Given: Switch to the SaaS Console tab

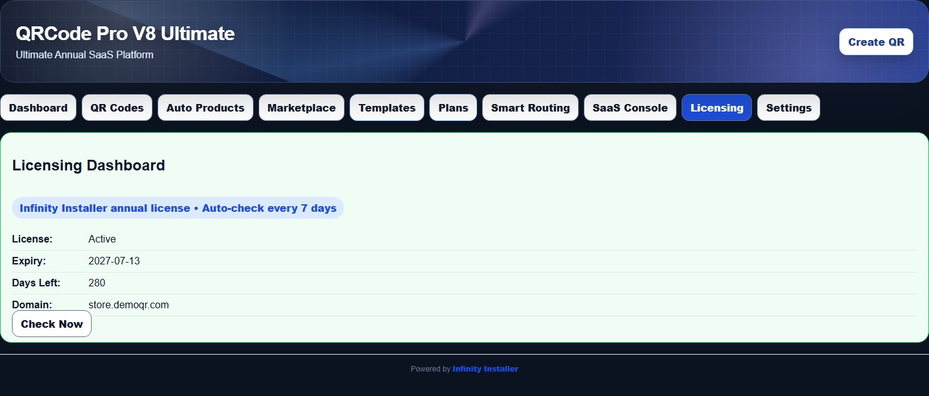Looking at the screenshot, I should pos(630,108).
